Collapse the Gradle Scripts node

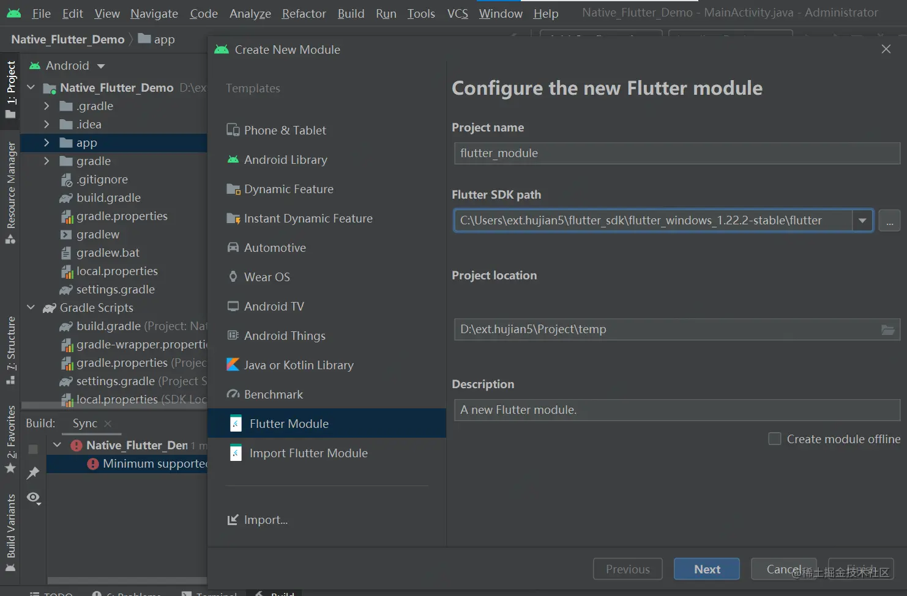pos(31,307)
